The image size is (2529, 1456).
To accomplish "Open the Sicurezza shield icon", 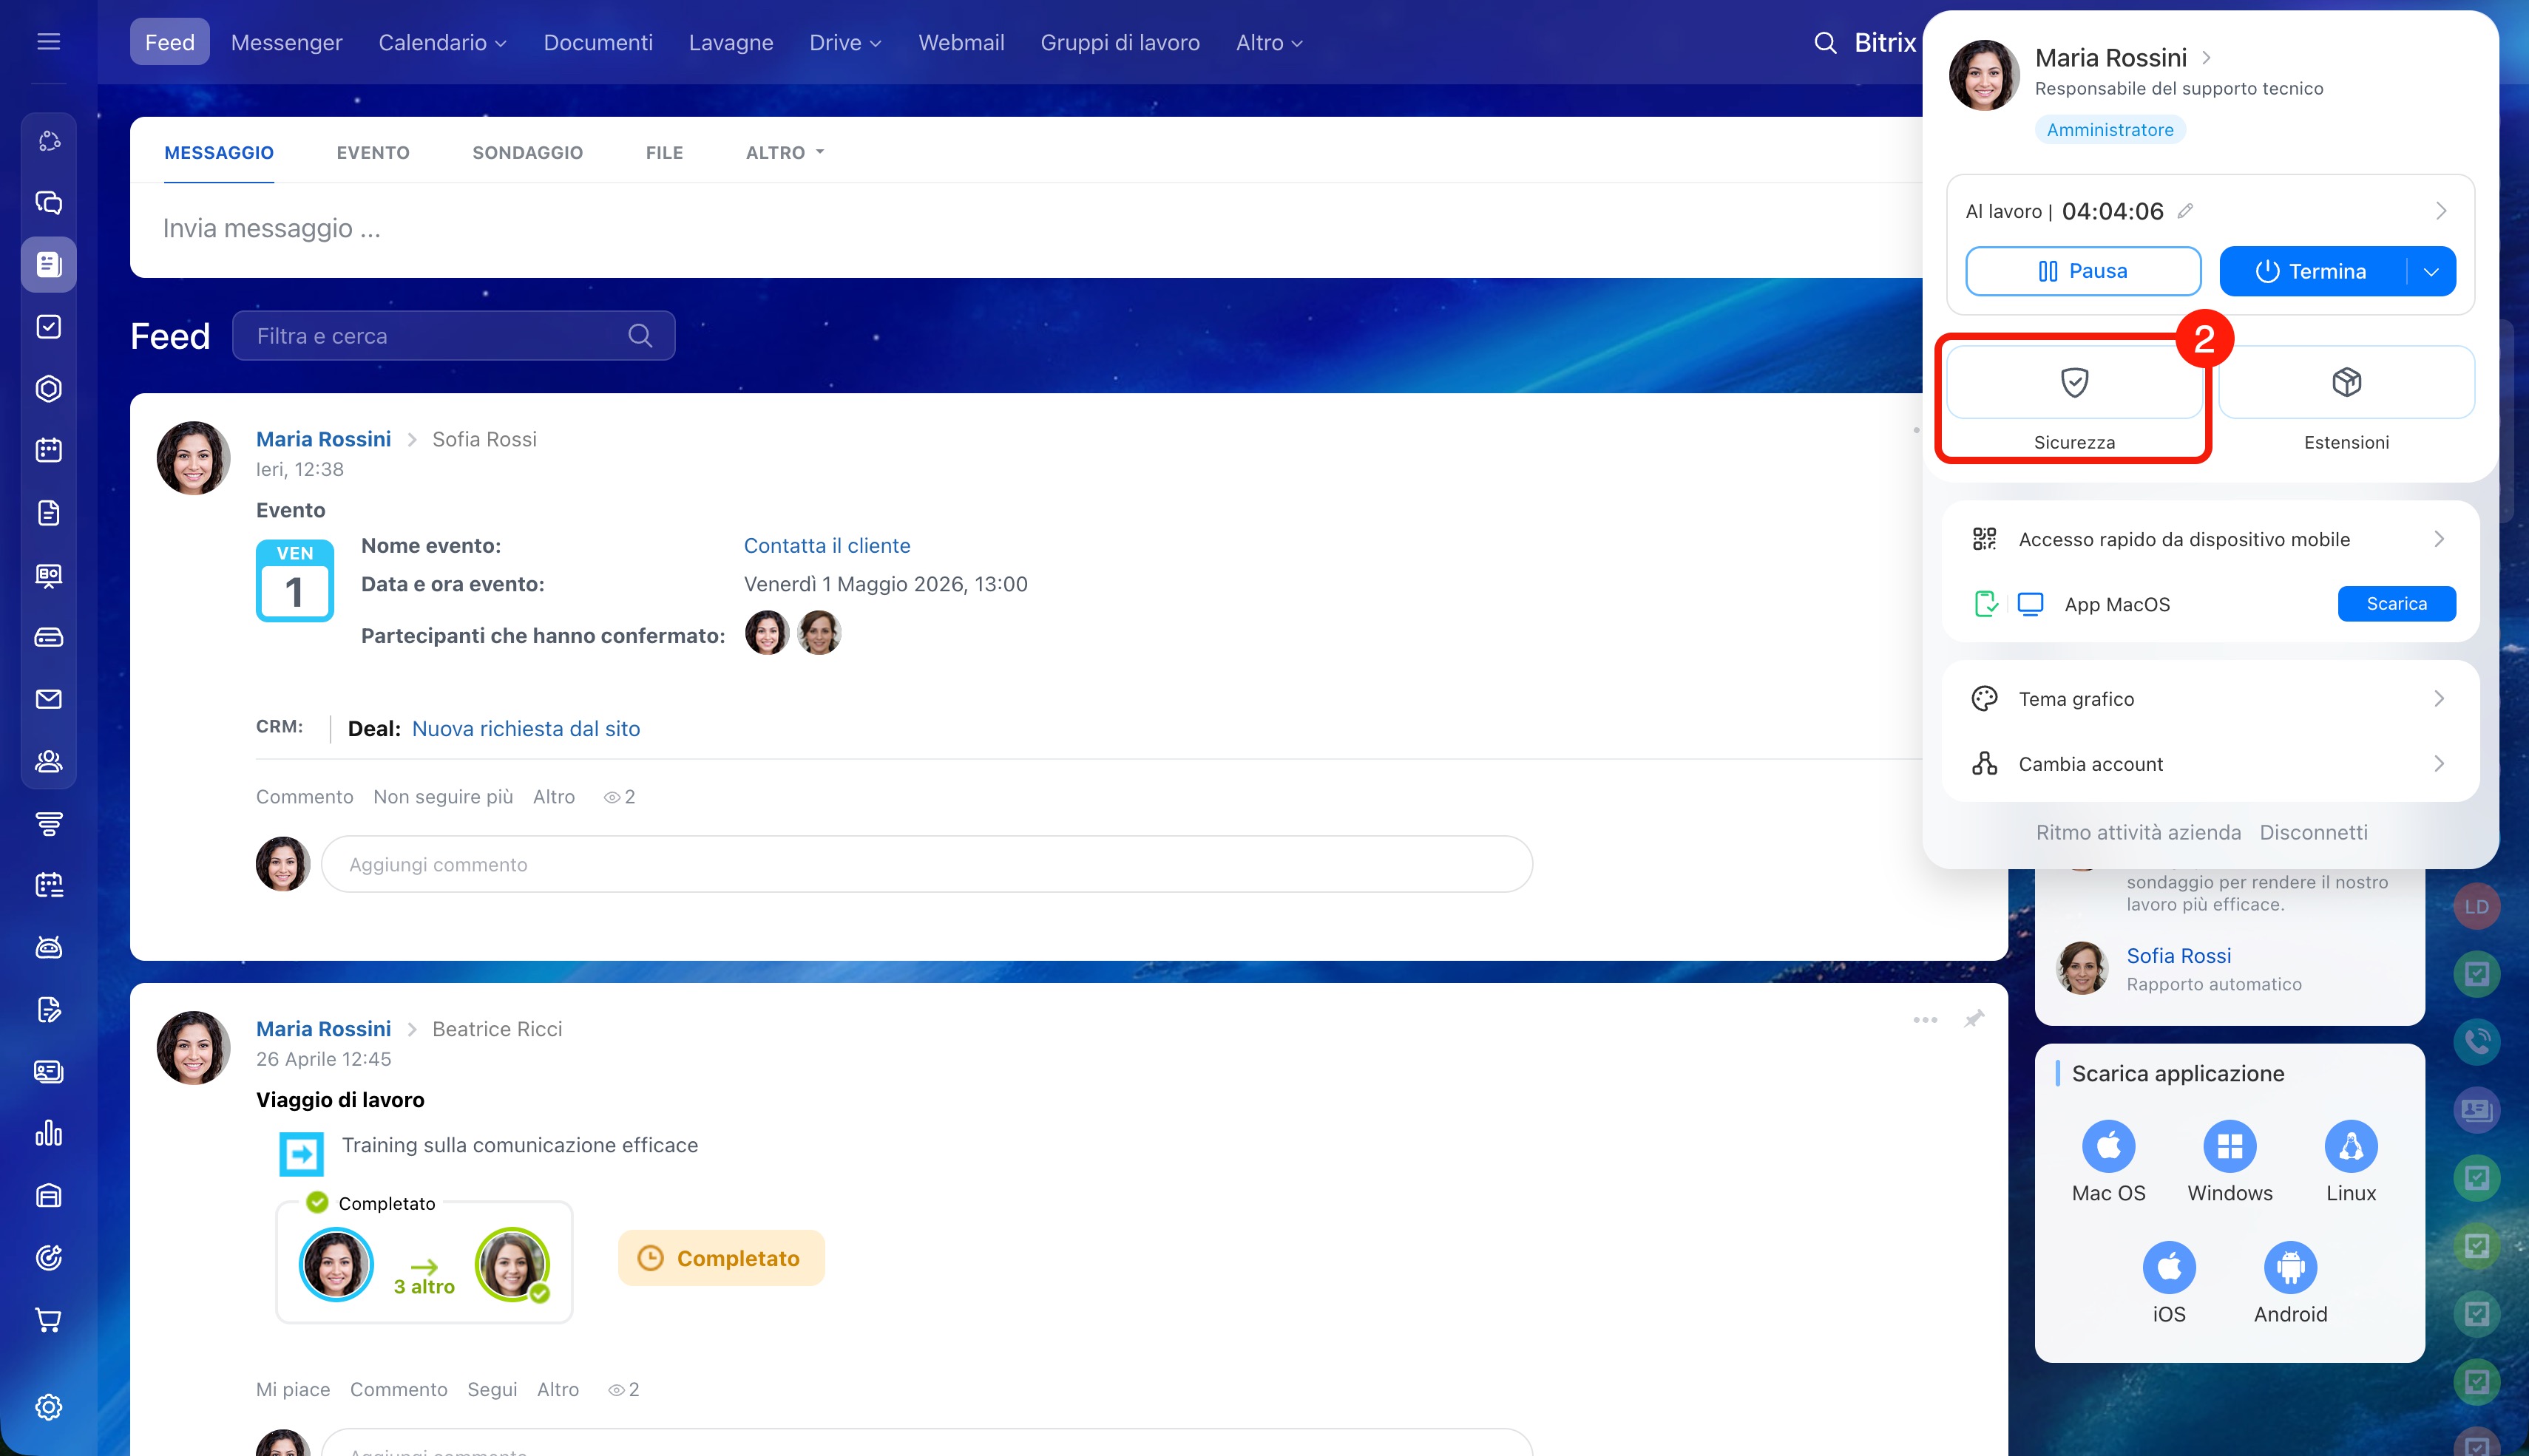I will 2073,383.
